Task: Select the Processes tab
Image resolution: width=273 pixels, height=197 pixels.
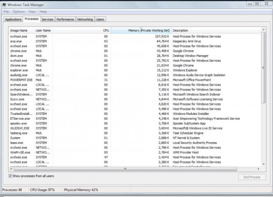Action: click(32, 19)
